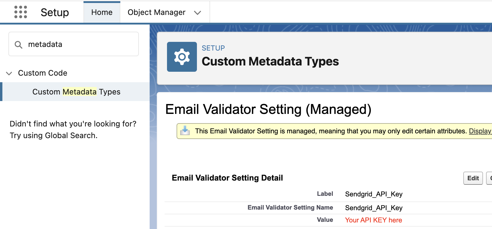492x229 pixels.
Task: Select Custom Metadata Types in sidebar
Action: point(76,92)
